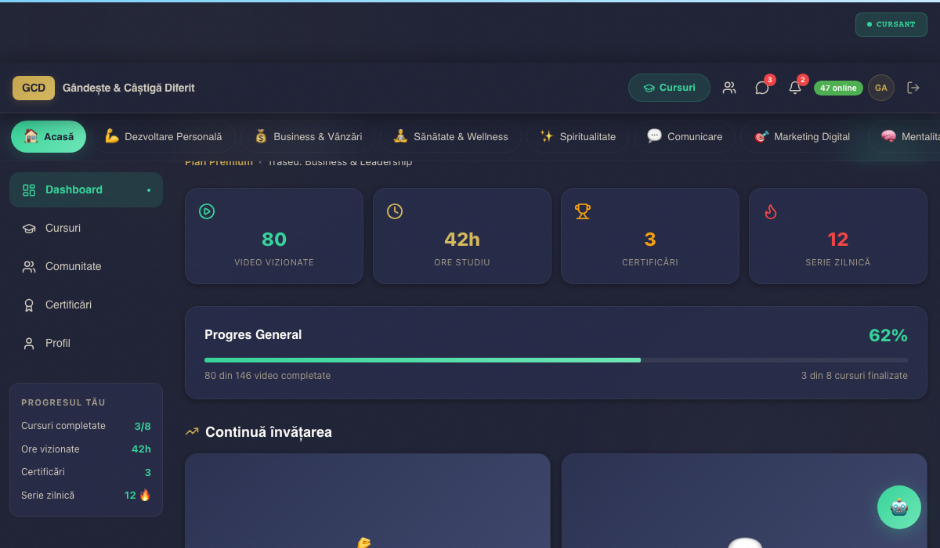
Task: Click the 62% progress value
Action: click(x=888, y=336)
